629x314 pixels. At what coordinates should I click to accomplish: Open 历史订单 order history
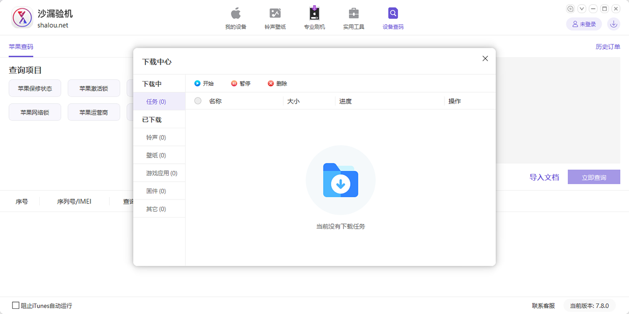click(x=608, y=47)
